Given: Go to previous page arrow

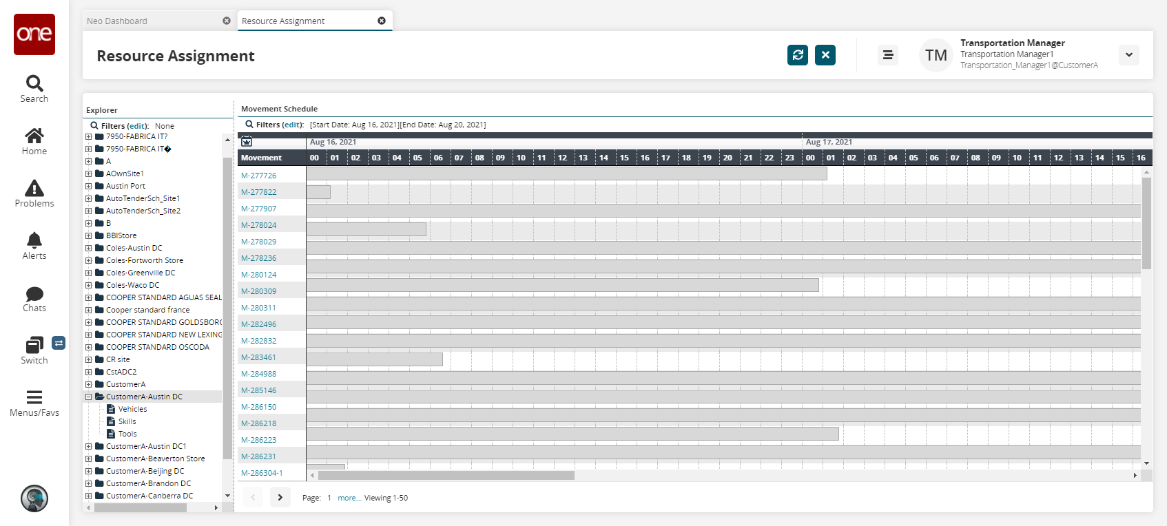Looking at the screenshot, I should pyautogui.click(x=253, y=497).
